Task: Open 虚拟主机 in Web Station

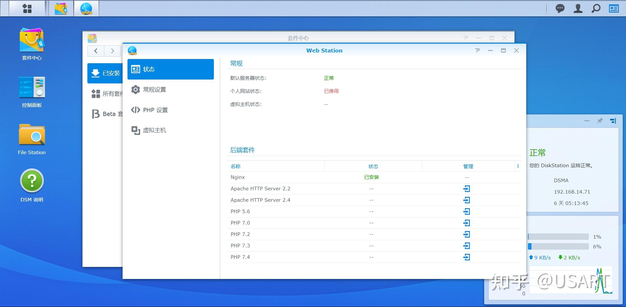Action: (x=171, y=130)
